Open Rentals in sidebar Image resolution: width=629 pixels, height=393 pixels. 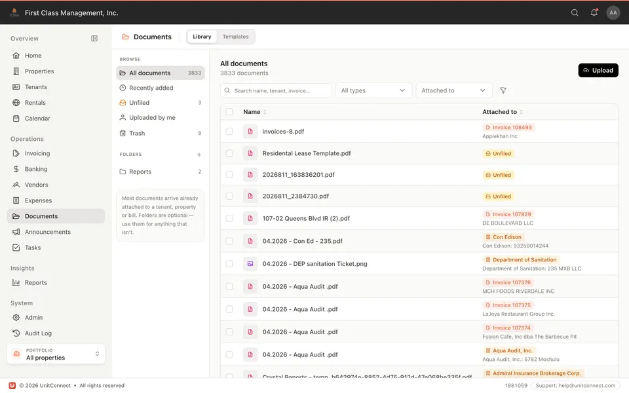click(56, 103)
